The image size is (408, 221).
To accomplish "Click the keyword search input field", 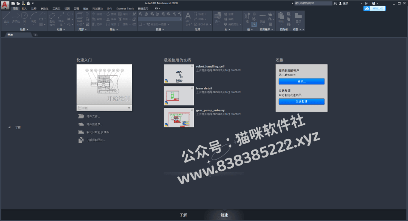I will 313,3.
